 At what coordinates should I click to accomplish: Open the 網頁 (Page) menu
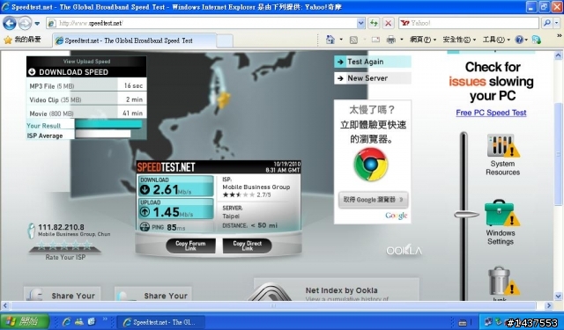[x=423, y=40]
